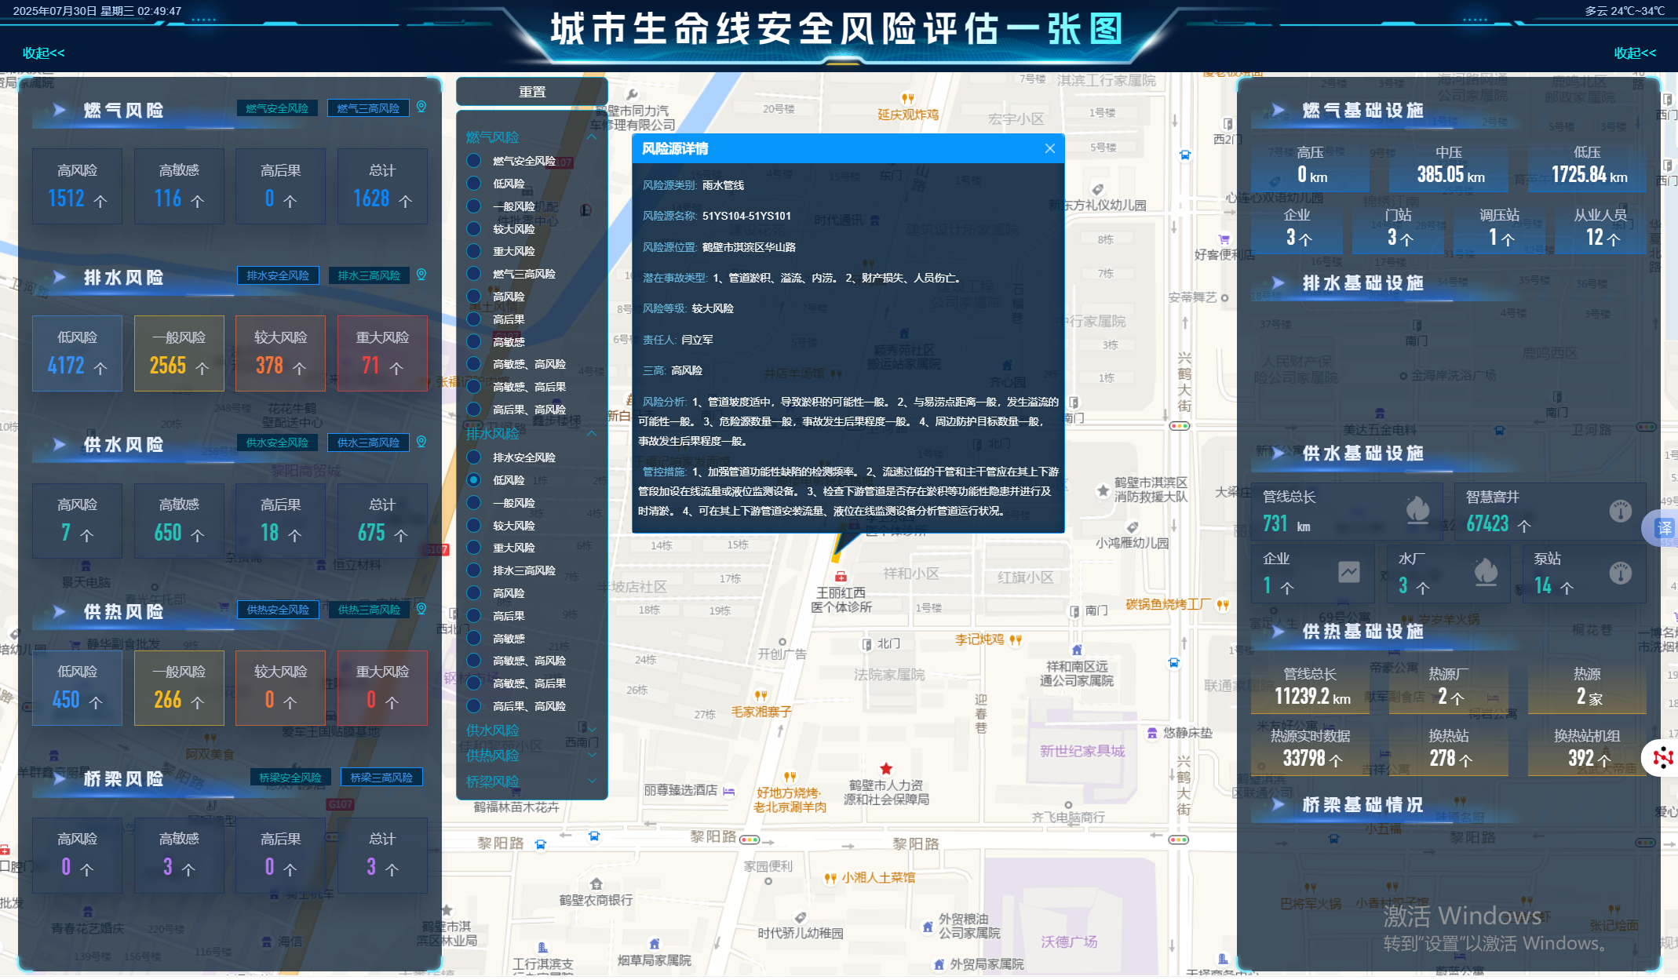The image size is (1678, 980).
Task: Click gauge icon in 泵站 card
Action: pyautogui.click(x=1620, y=573)
